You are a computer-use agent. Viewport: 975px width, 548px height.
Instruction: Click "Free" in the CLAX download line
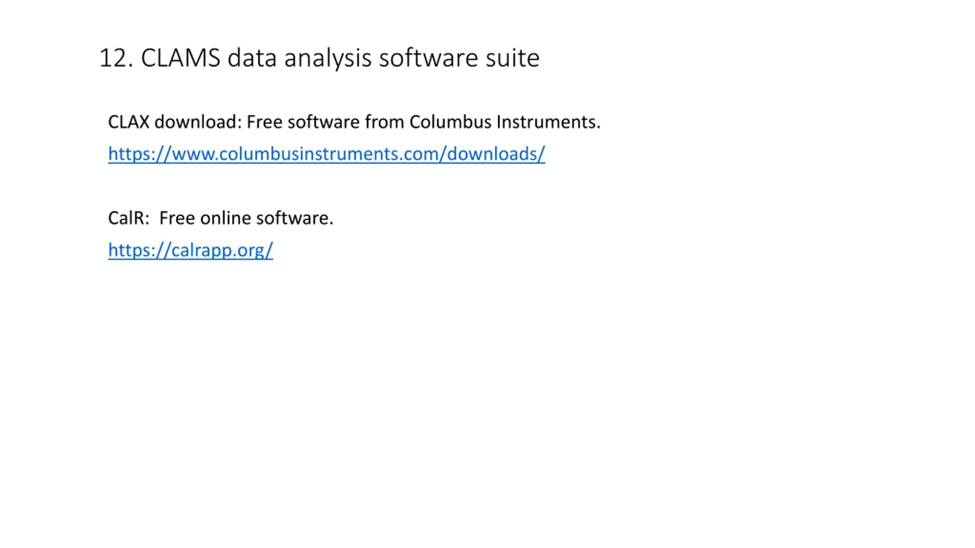[x=265, y=122]
